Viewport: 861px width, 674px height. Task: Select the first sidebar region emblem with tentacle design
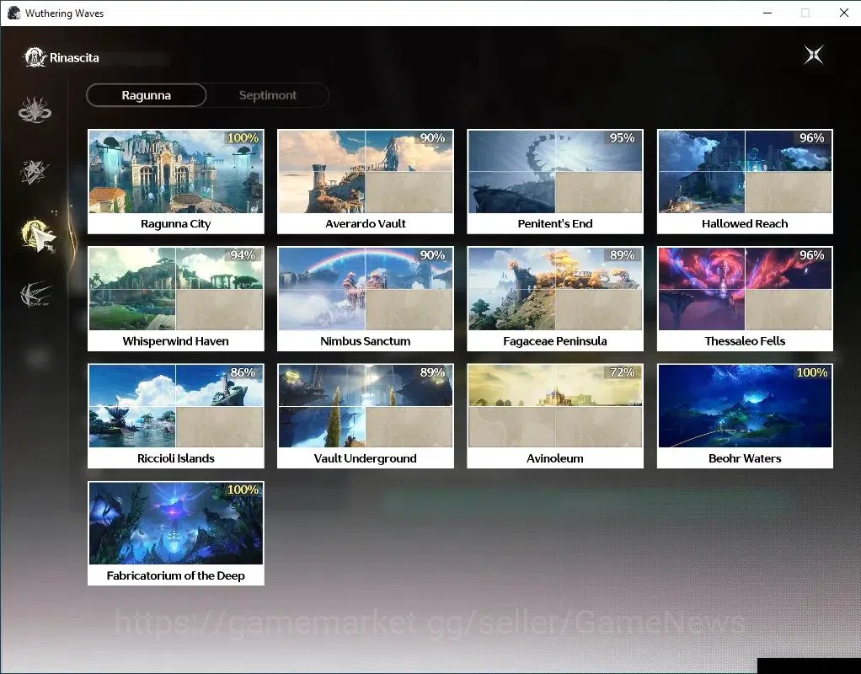pos(35,110)
